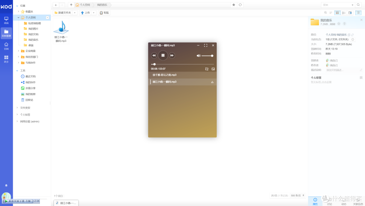Switch to icon grid view

point(337,13)
